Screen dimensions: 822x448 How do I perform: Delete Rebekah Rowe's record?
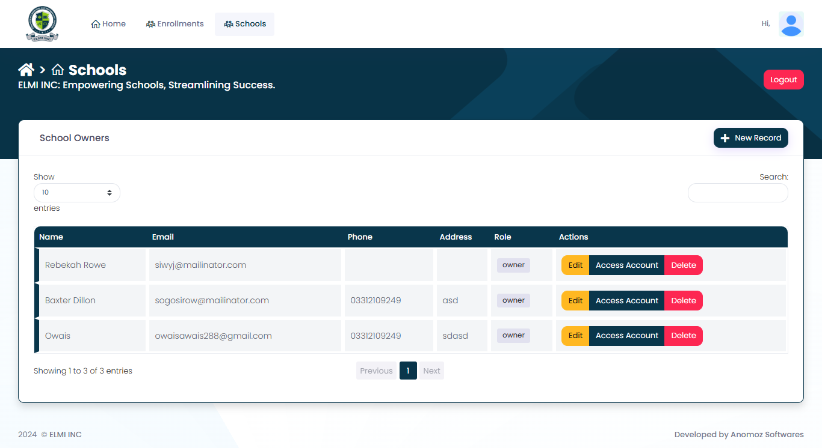coord(683,265)
